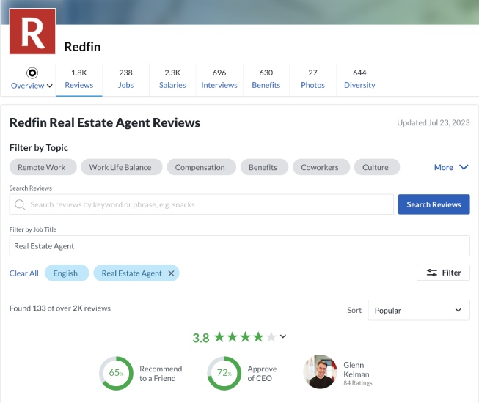Open the 27 Photos tab
The image size is (479, 403).
(x=312, y=79)
